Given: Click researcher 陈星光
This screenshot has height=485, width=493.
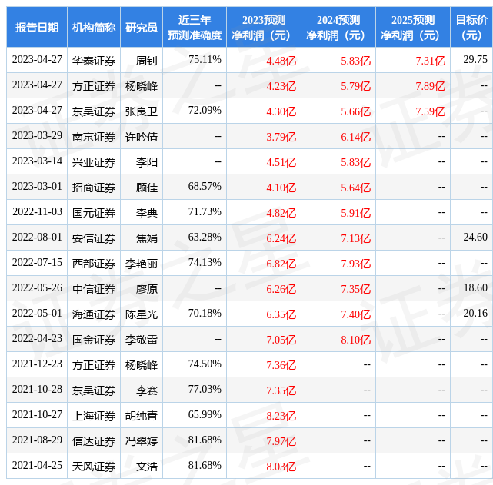Looking at the screenshot, I should pos(142,314).
